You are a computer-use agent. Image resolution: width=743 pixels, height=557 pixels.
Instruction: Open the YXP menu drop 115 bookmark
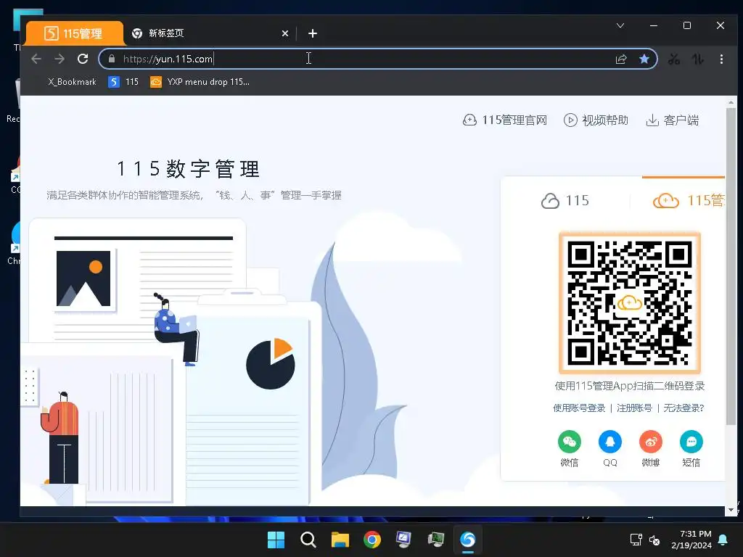pos(200,82)
